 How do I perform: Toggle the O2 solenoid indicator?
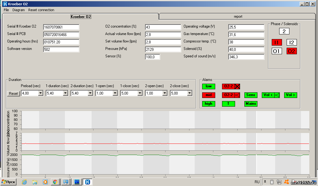pos(292,51)
